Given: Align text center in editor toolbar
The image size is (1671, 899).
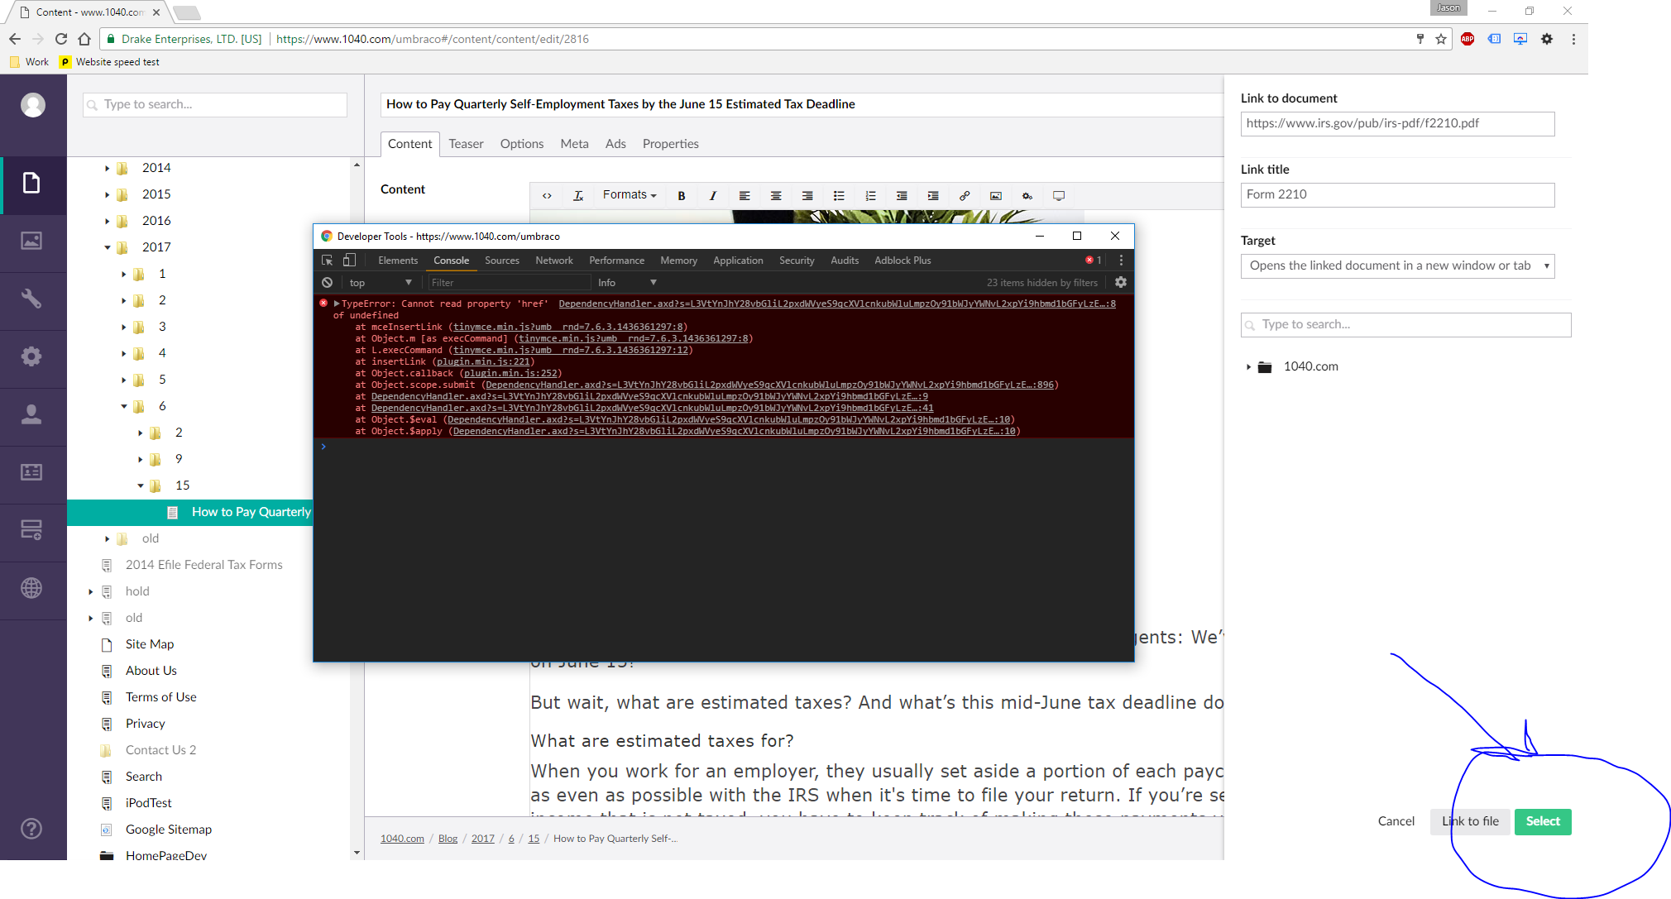Looking at the screenshot, I should [x=776, y=196].
